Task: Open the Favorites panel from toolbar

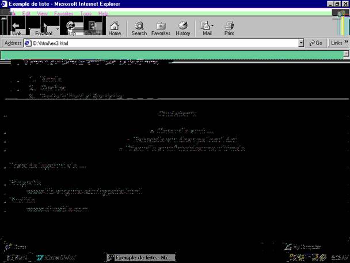Action: click(161, 28)
